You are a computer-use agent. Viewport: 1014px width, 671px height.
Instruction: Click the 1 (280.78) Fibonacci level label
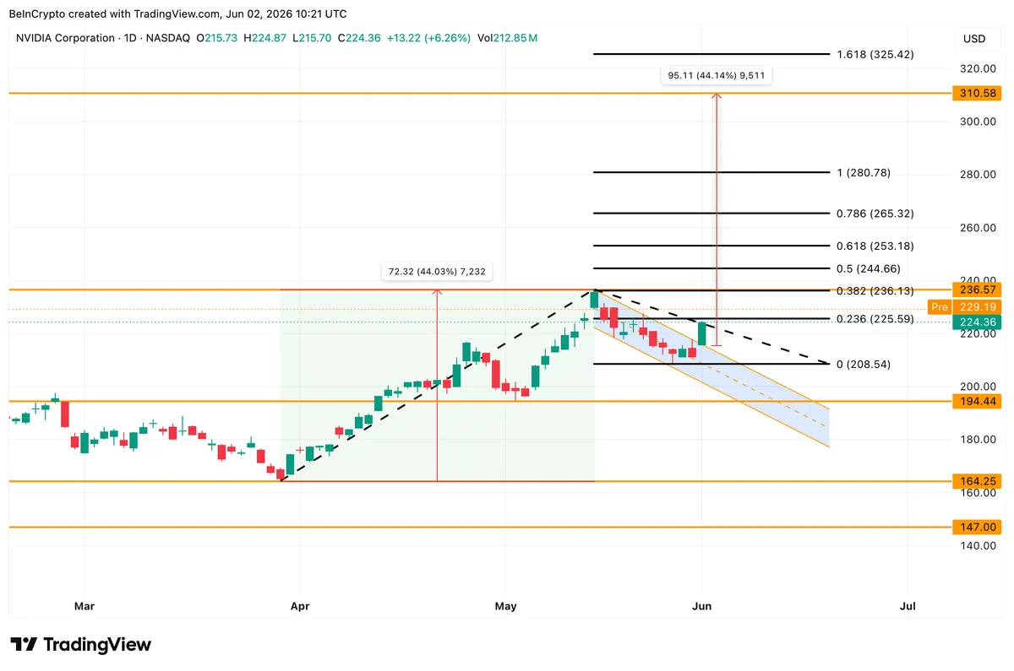point(863,173)
